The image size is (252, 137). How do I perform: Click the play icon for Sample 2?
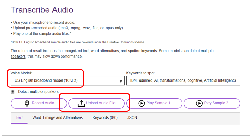[199, 103]
